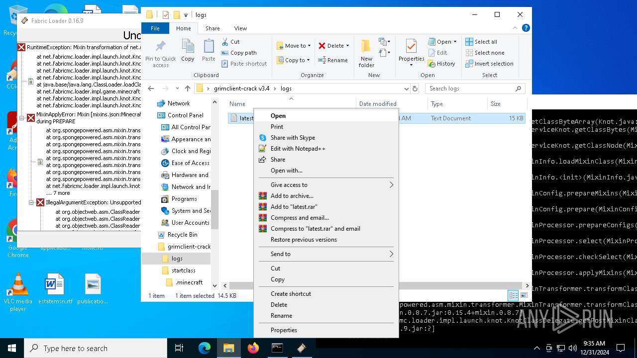The height and width of the screenshot is (358, 637).
Task: Click the Up one level arrow
Action: (188, 89)
